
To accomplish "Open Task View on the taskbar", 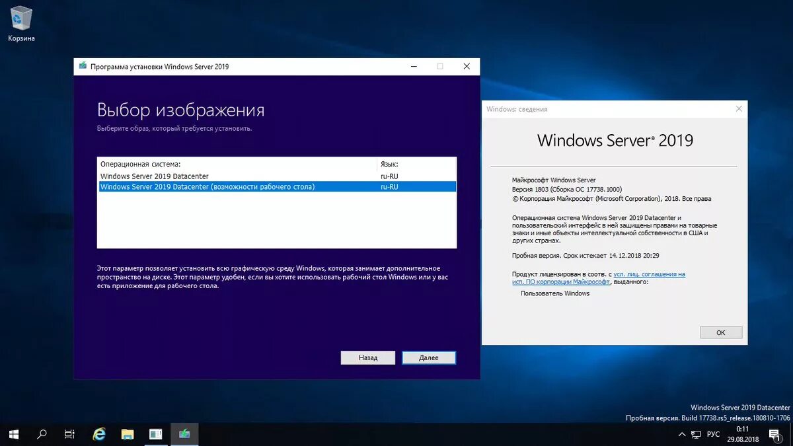I will pos(69,434).
